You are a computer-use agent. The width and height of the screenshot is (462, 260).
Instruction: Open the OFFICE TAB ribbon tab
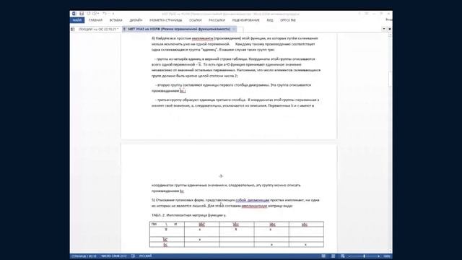point(288,20)
